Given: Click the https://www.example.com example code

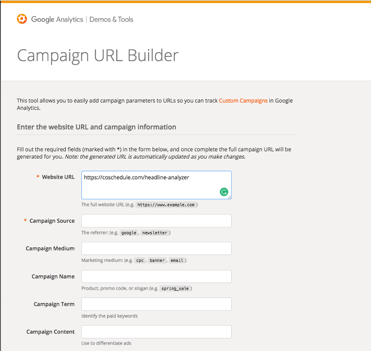Looking at the screenshot, I should 166,205.
